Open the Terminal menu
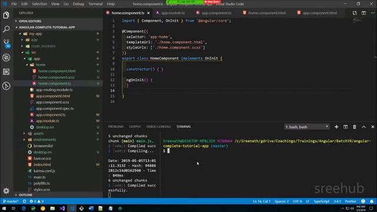The height and width of the screenshot is (212, 377). point(95,4)
